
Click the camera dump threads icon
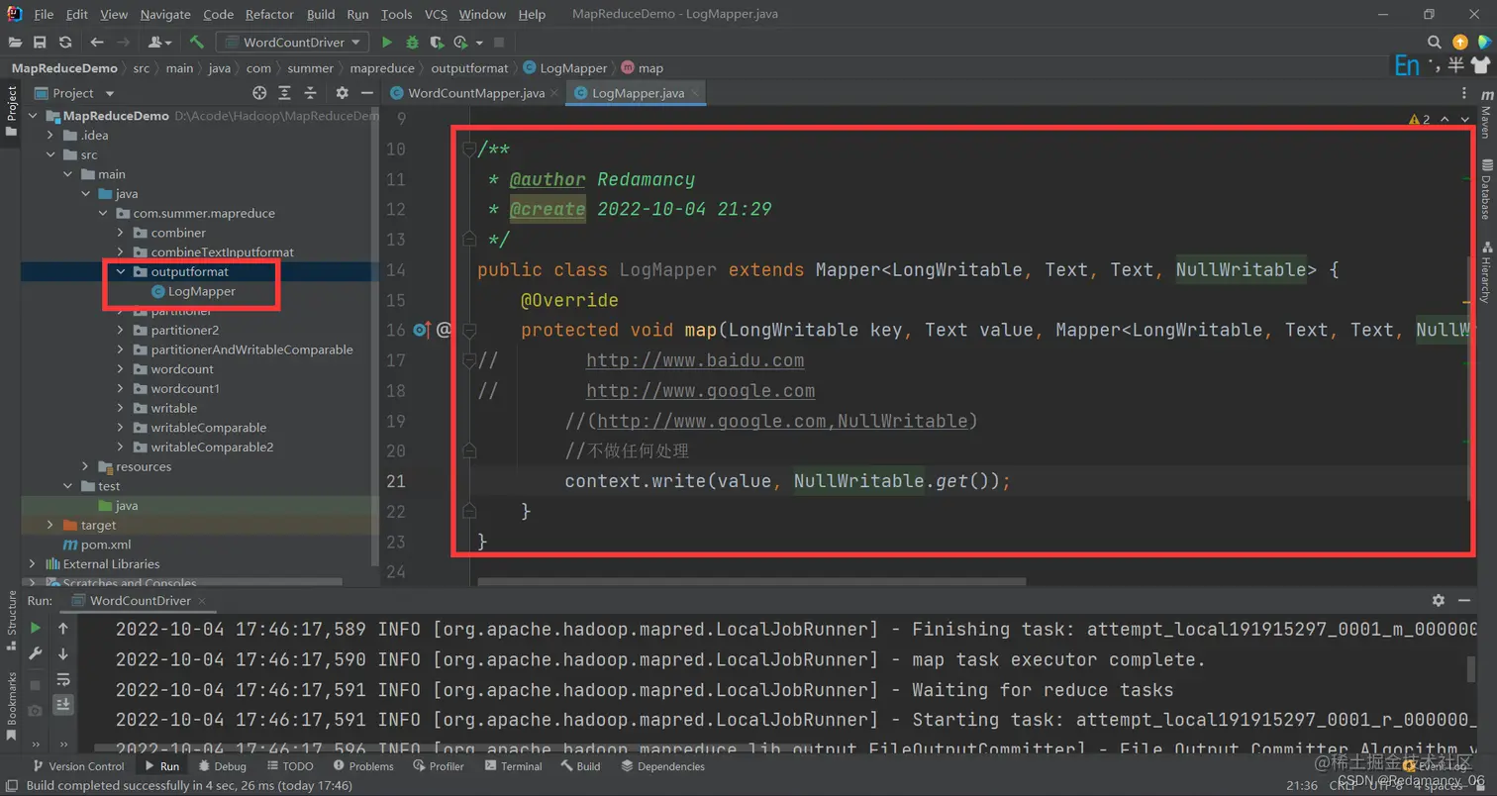point(36,711)
